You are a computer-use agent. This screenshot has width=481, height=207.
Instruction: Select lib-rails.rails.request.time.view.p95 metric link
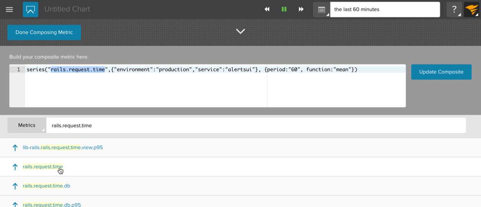(63, 147)
